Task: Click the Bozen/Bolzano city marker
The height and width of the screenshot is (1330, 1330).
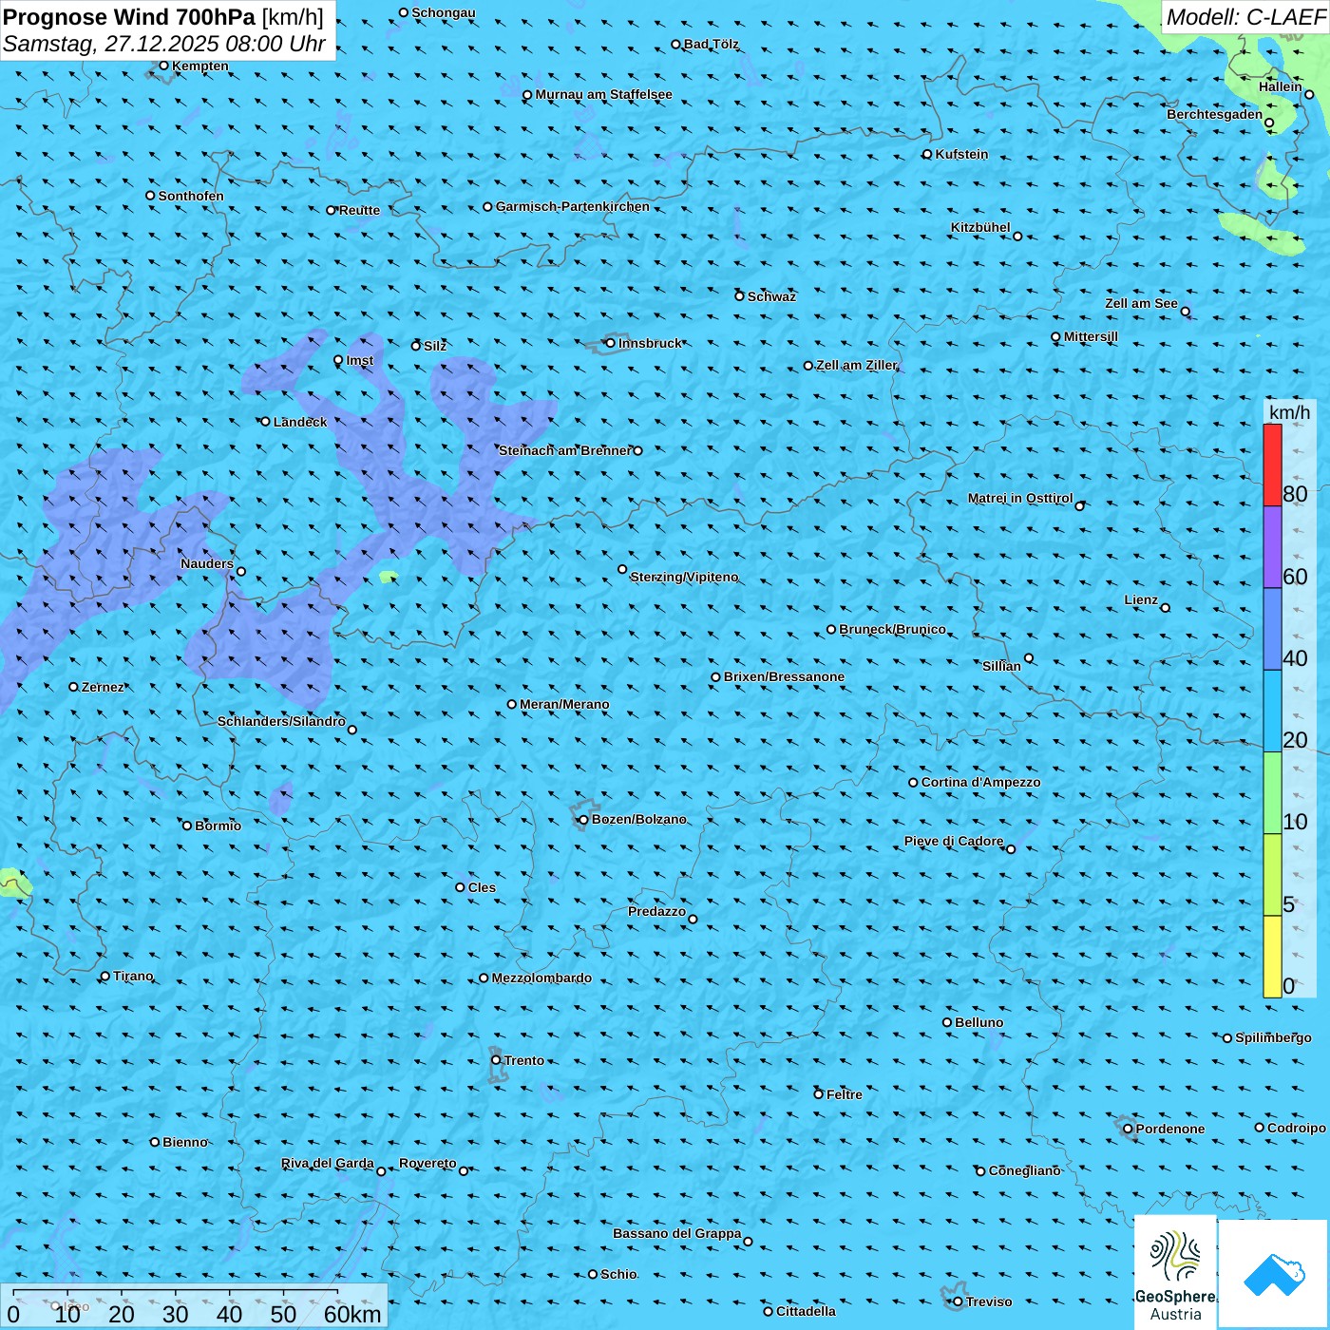Action: coord(584,820)
